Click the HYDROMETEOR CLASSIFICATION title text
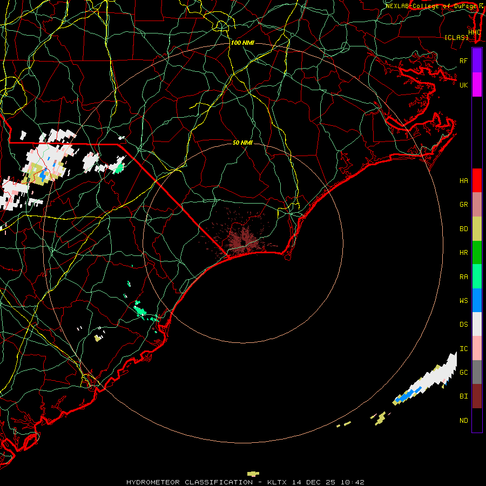This screenshot has width=486, height=486. pyautogui.click(x=190, y=482)
